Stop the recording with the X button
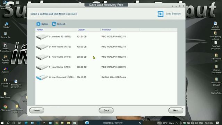The height and width of the screenshot is (125, 222). click(139, 123)
